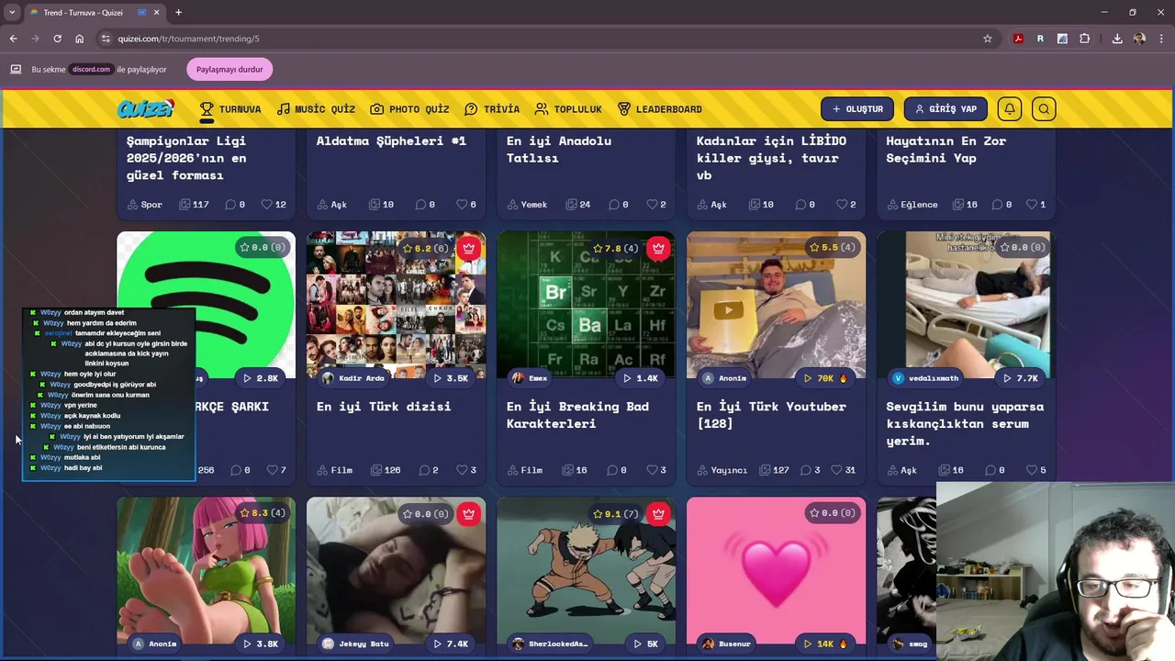Image resolution: width=1175 pixels, height=661 pixels.
Task: Open title Hayatının En Zor Seçimini Yap
Action: pyautogui.click(x=946, y=150)
